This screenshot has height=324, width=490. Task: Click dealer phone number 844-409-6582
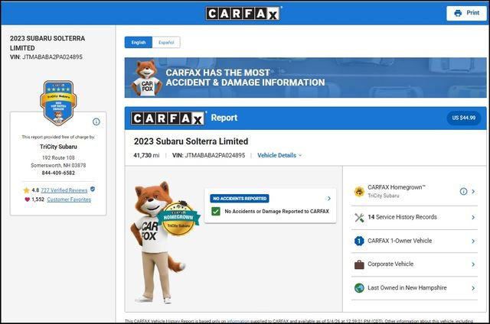[58, 173]
